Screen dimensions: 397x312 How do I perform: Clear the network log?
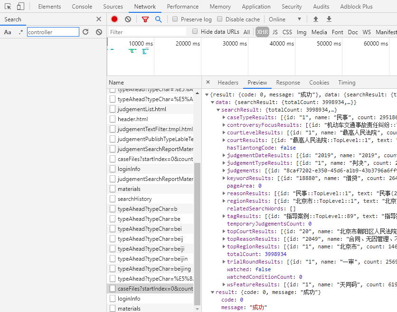pyautogui.click(x=128, y=19)
